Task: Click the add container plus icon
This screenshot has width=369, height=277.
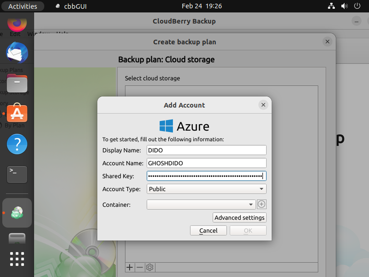Action: click(x=261, y=204)
